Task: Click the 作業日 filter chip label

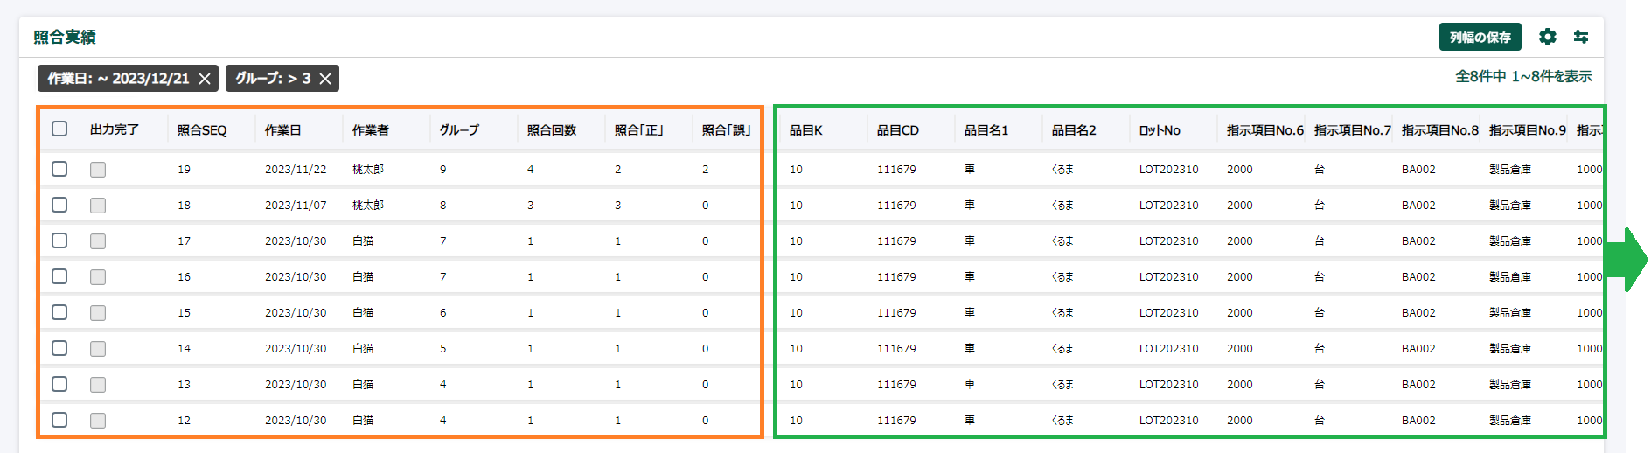Action: pos(118,79)
